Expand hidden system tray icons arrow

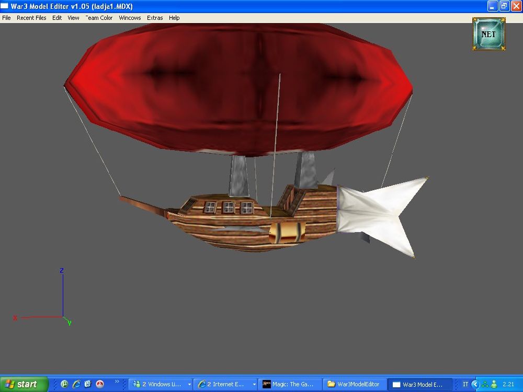[475, 384]
